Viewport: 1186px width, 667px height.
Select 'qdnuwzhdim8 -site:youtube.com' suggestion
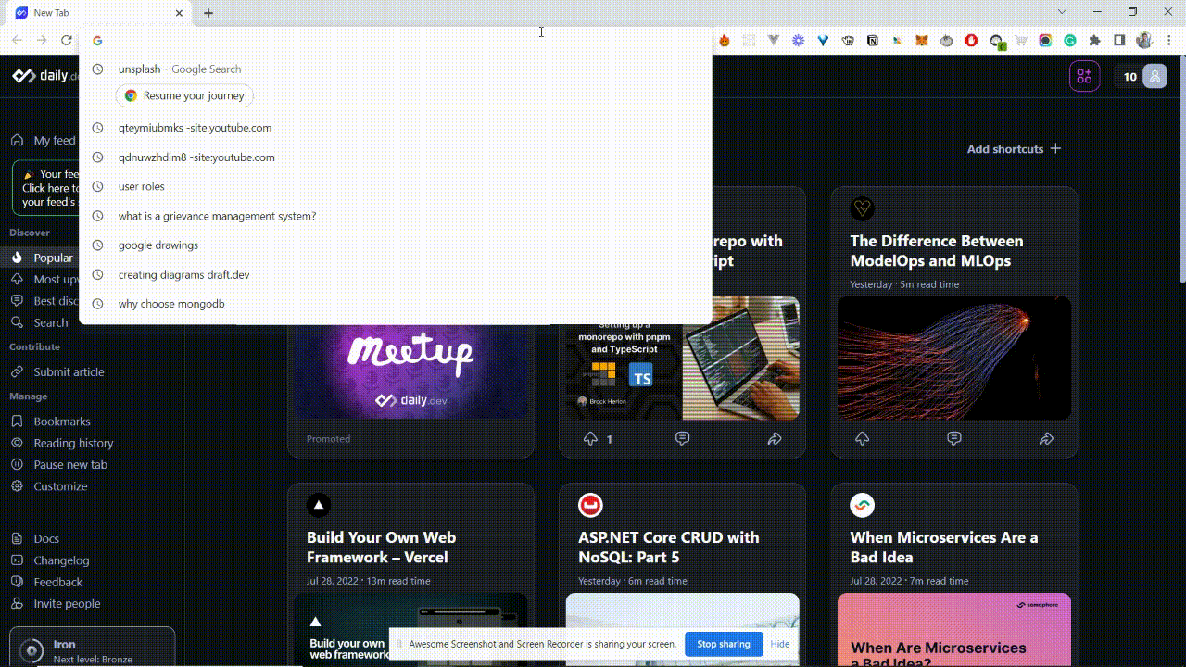396,157
